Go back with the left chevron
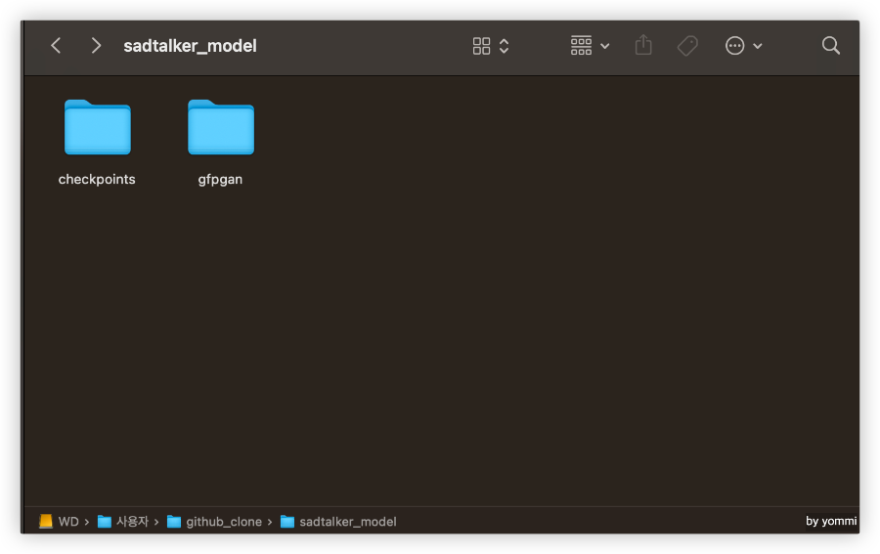The height and width of the screenshot is (554, 880). [x=56, y=45]
